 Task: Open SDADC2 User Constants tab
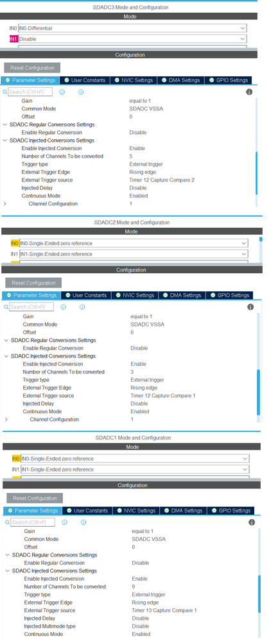coord(86,295)
